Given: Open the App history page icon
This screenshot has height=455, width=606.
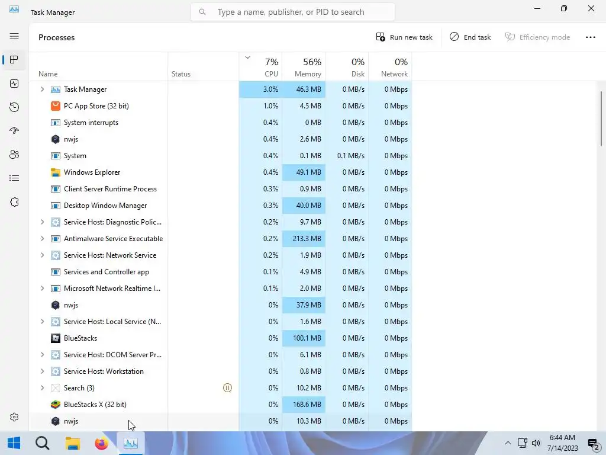Looking at the screenshot, I should 14,107.
